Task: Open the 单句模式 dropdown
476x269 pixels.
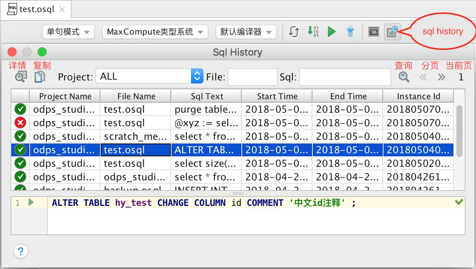Action: (68, 32)
